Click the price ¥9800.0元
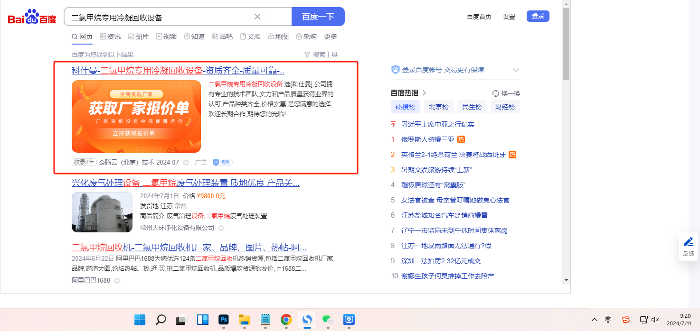This screenshot has width=700, height=331. pos(211,196)
